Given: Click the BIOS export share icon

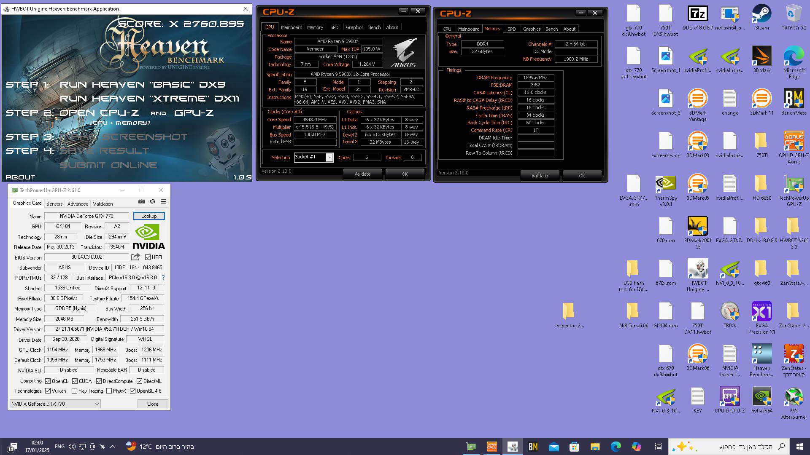Looking at the screenshot, I should click(135, 257).
